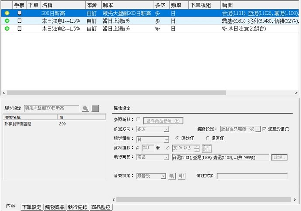Expand the 多空方向 dropdown
The image size is (301, 211).
(x=166, y=129)
